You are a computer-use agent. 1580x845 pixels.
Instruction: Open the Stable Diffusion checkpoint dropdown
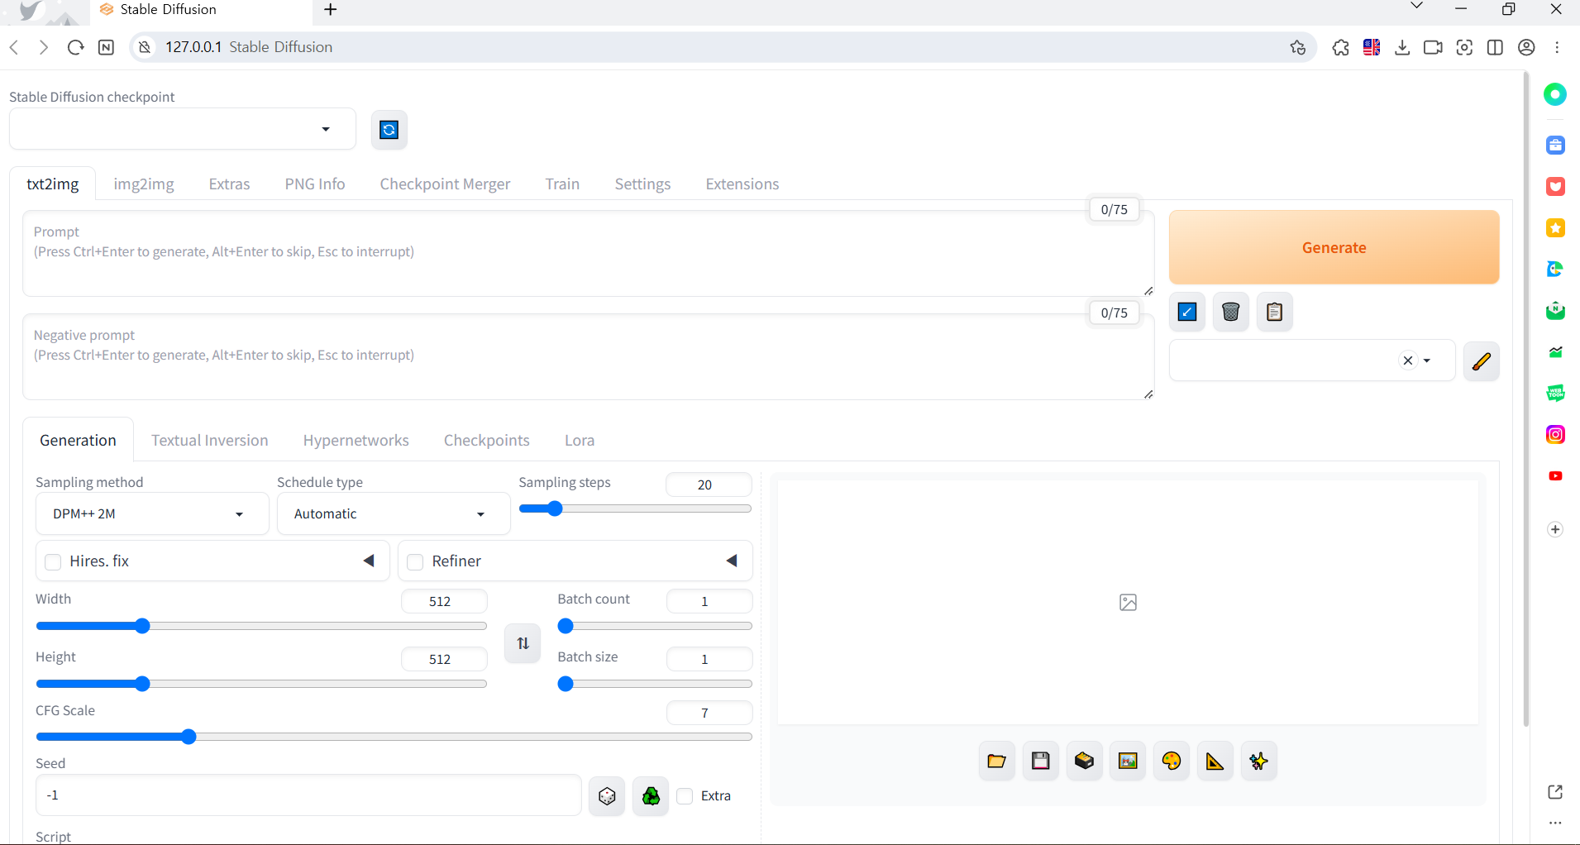pyautogui.click(x=183, y=129)
